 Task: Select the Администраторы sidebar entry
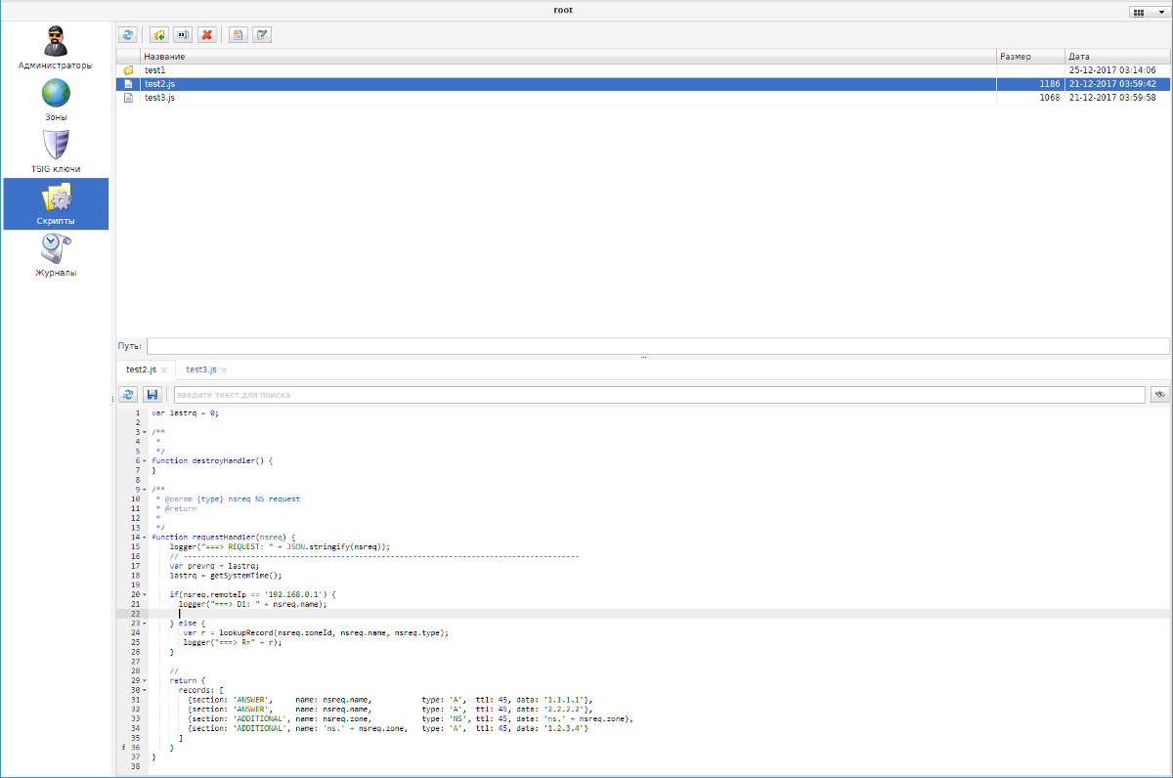tap(56, 47)
